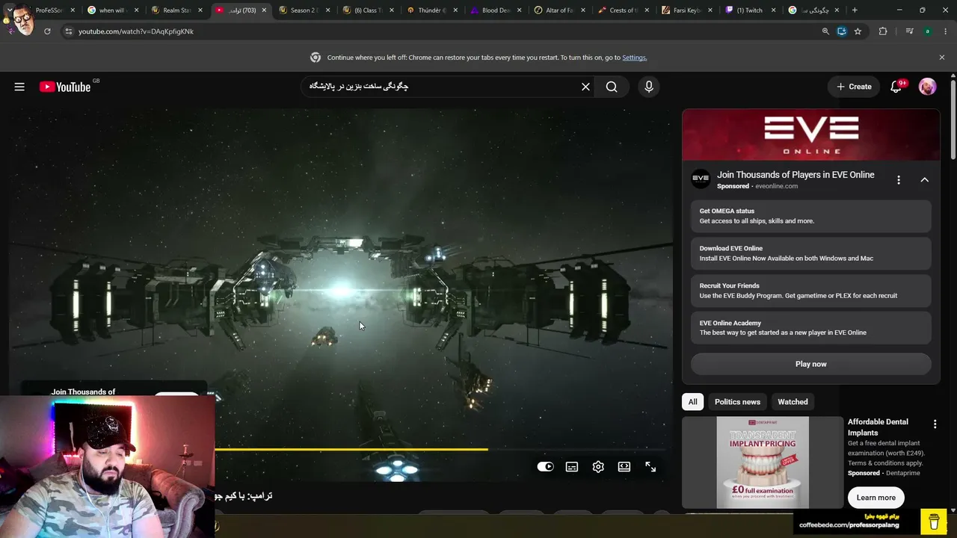The width and height of the screenshot is (957, 538).
Task: Close the active YouTube (703) tab
Action: tap(264, 10)
